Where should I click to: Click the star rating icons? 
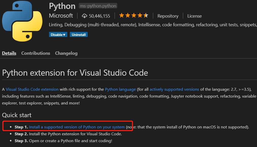134,16
